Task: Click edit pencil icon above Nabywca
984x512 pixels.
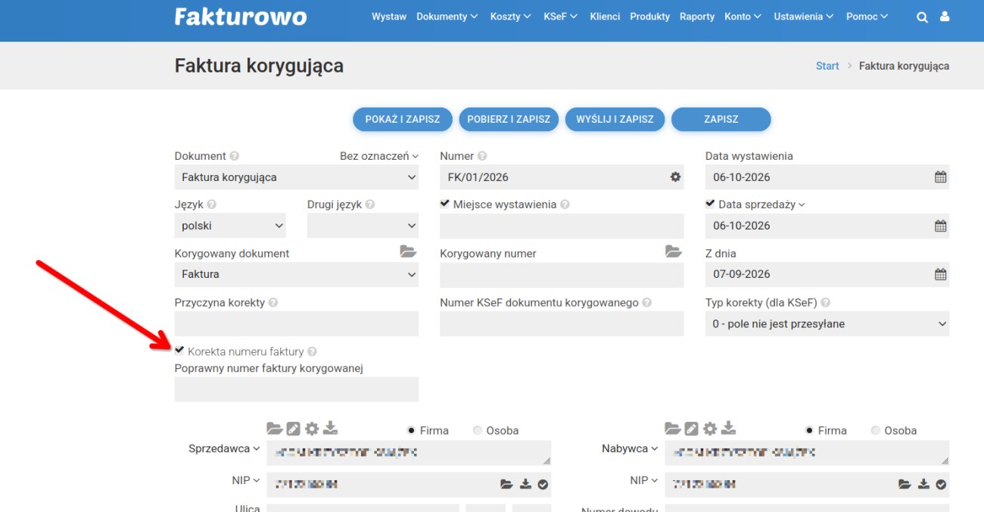Action: click(691, 429)
